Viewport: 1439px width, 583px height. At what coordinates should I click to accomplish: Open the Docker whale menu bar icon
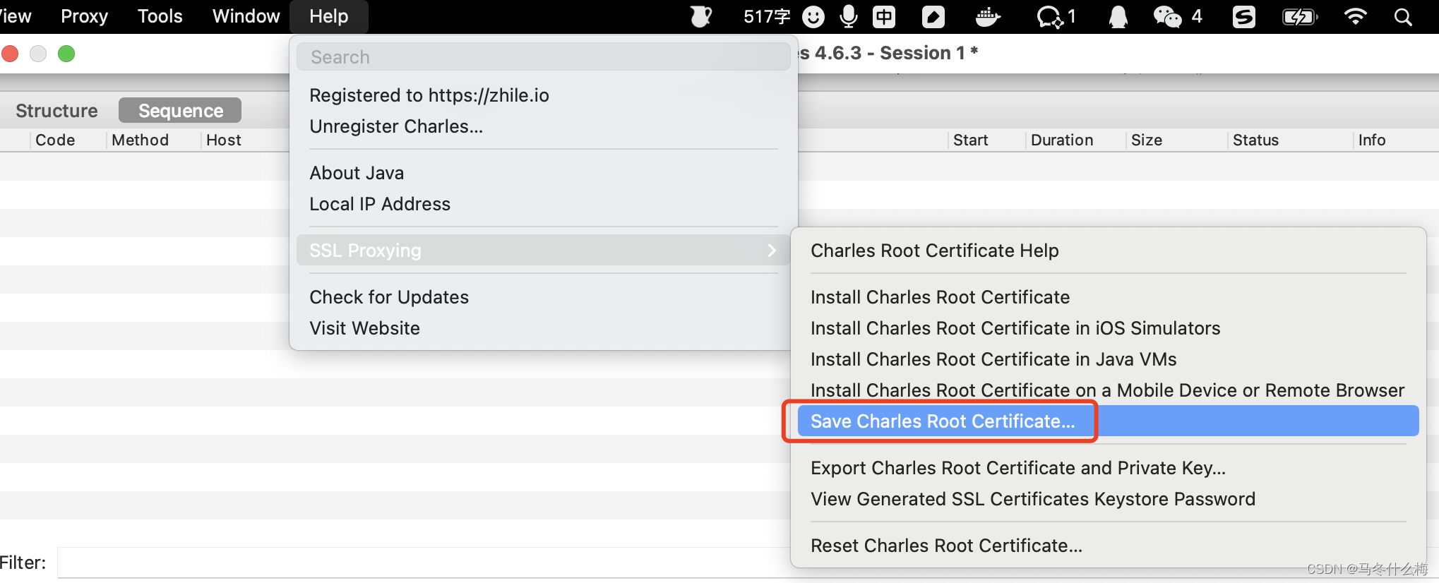(987, 16)
